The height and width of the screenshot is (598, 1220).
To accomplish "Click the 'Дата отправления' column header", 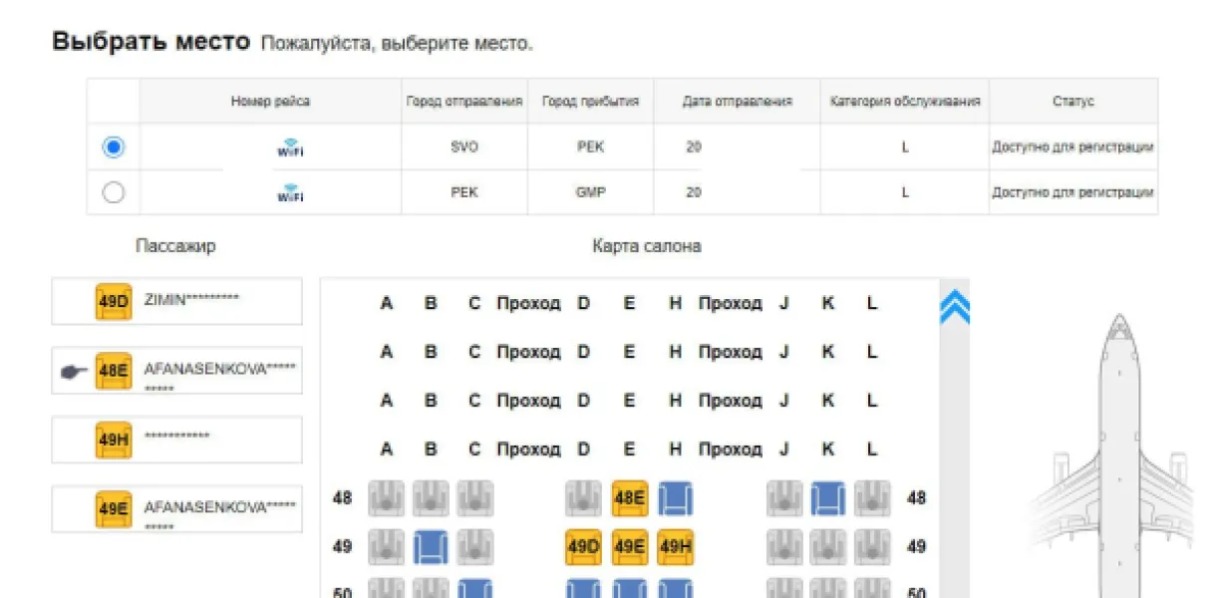I will tap(738, 102).
